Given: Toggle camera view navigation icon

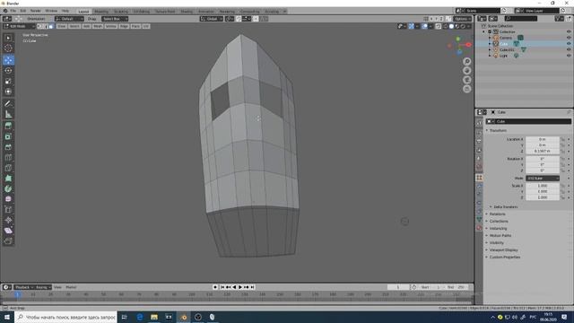Looking at the screenshot, I should click(466, 80).
